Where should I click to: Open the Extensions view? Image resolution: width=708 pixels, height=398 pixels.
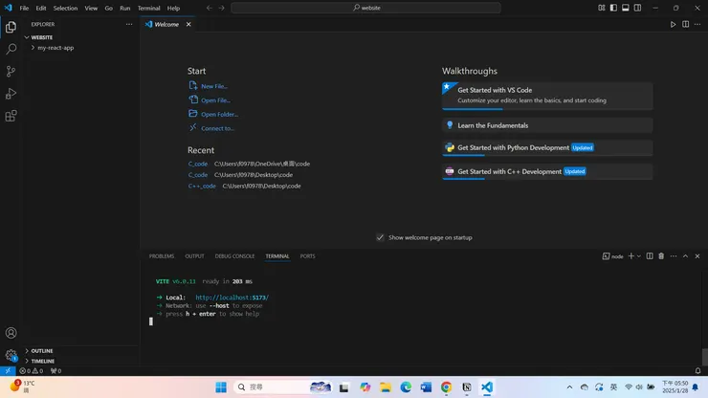click(11, 116)
